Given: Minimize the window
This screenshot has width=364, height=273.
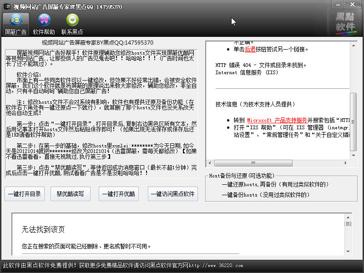Looking at the screenshot, I should 338,5.
